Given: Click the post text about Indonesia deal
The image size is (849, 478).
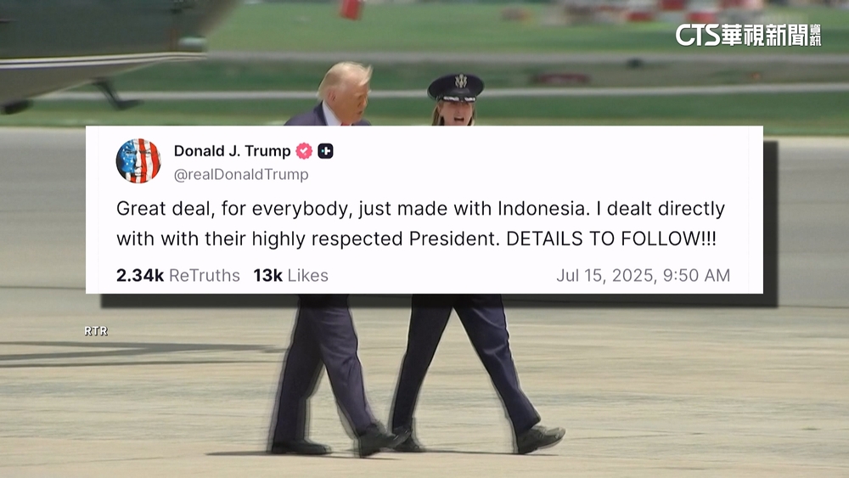Looking at the screenshot, I should point(420,223).
